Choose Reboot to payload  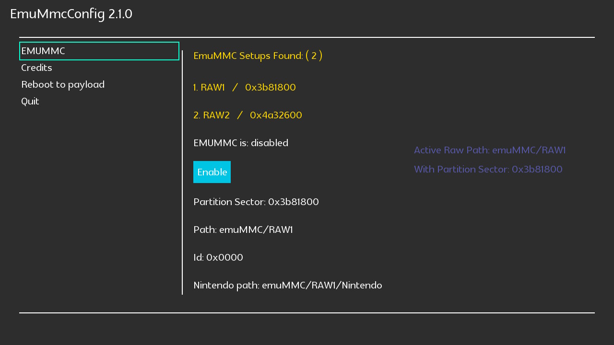click(x=63, y=85)
